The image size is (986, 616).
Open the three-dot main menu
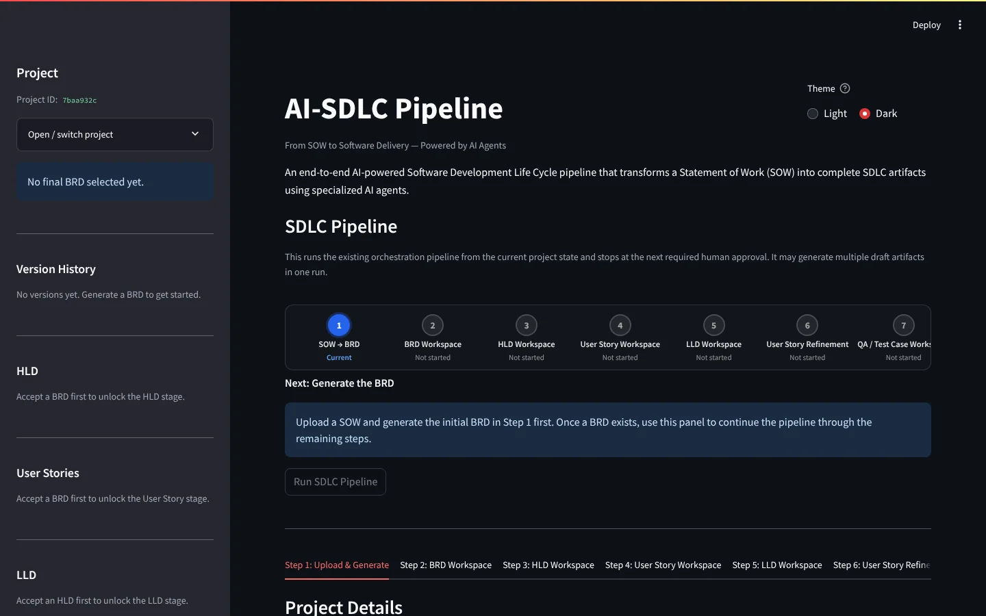tap(960, 25)
